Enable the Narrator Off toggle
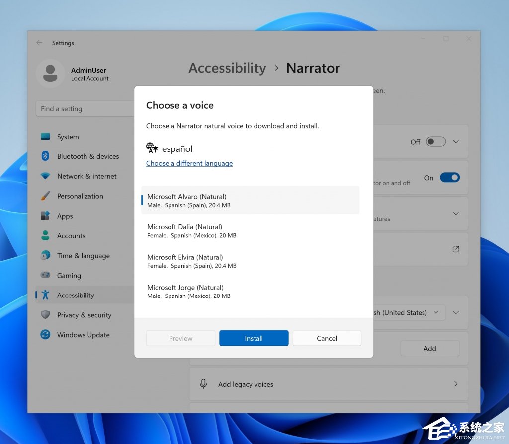 click(x=435, y=141)
